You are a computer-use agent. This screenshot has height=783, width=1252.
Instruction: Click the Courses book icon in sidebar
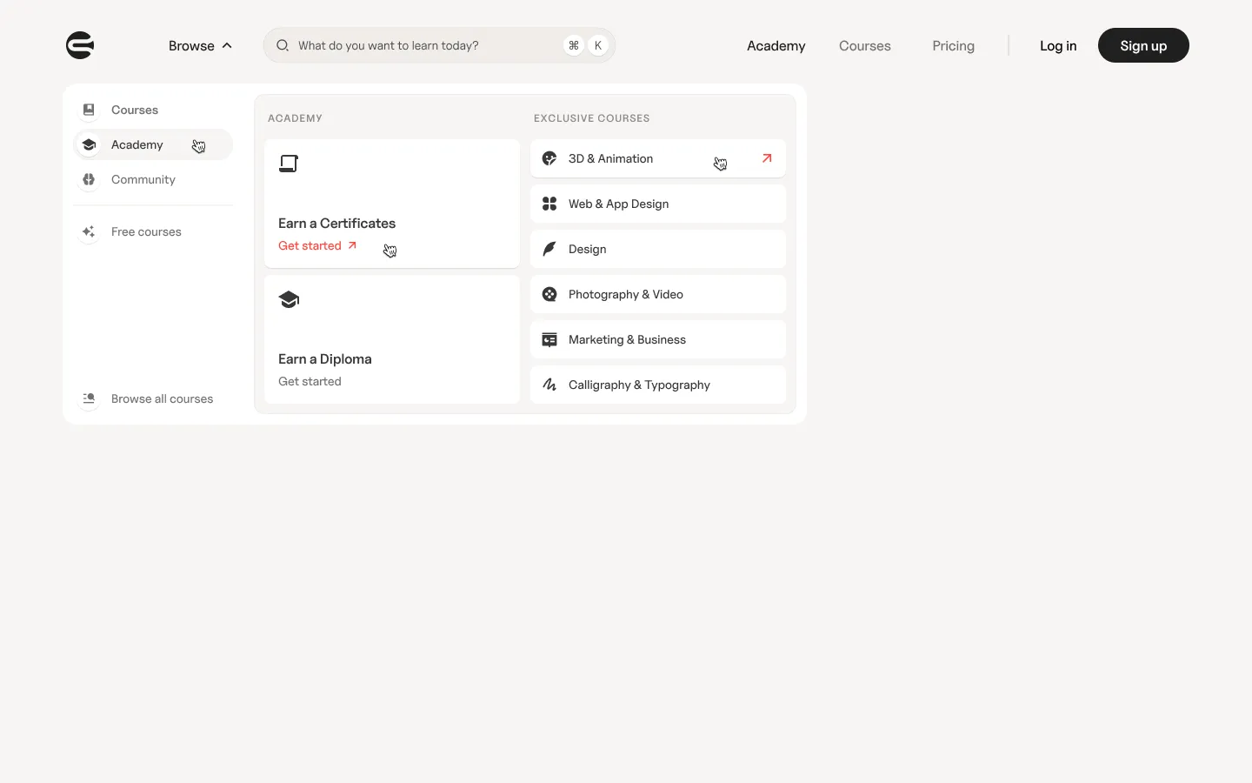[x=89, y=110]
